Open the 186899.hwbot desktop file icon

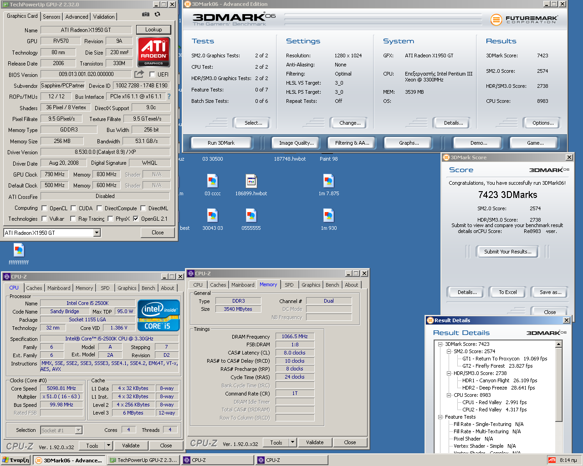pos(251,181)
